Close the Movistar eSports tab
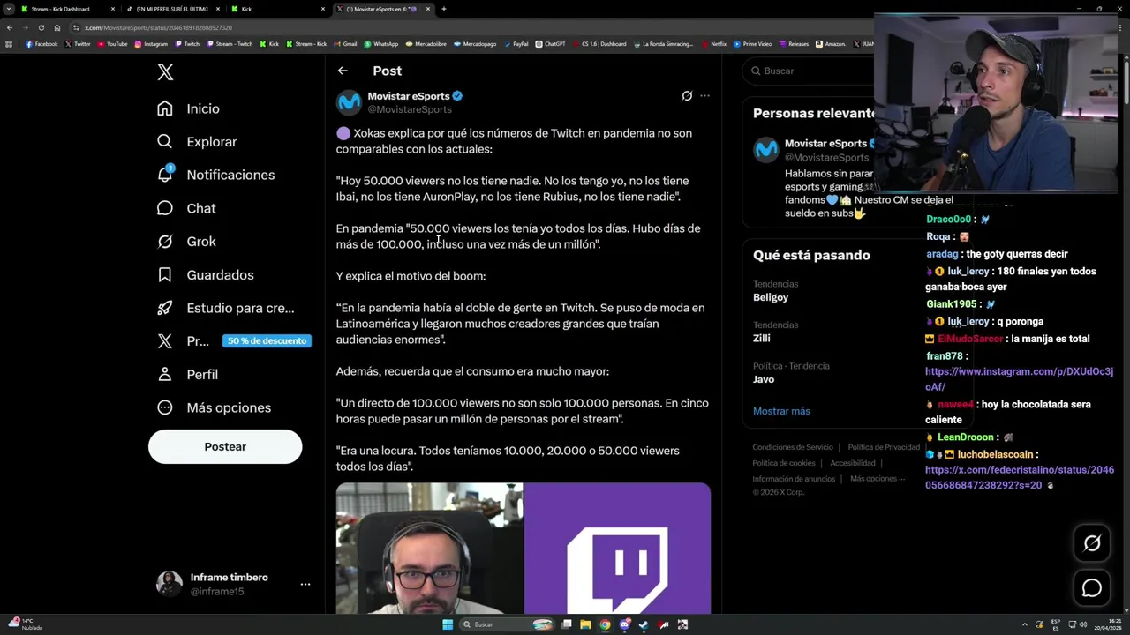 (428, 9)
